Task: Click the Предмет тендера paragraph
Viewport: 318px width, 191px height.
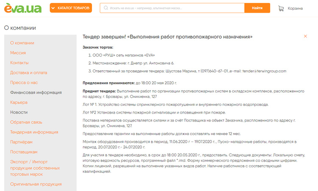Action: coord(193,94)
